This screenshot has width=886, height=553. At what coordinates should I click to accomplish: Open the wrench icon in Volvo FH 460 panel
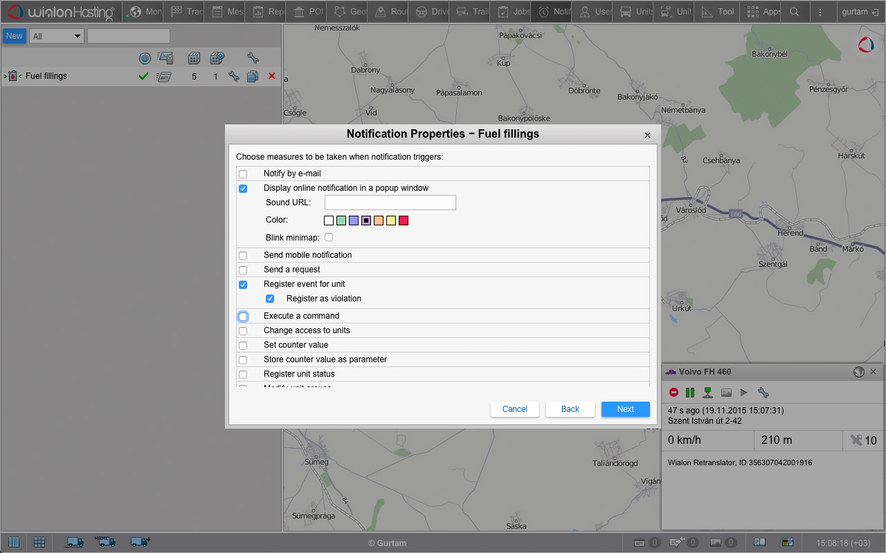tap(763, 393)
